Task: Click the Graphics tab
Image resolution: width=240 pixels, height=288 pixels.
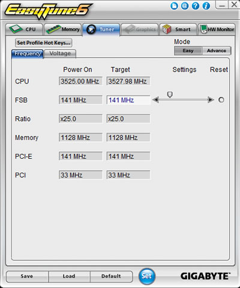Action: (x=140, y=29)
